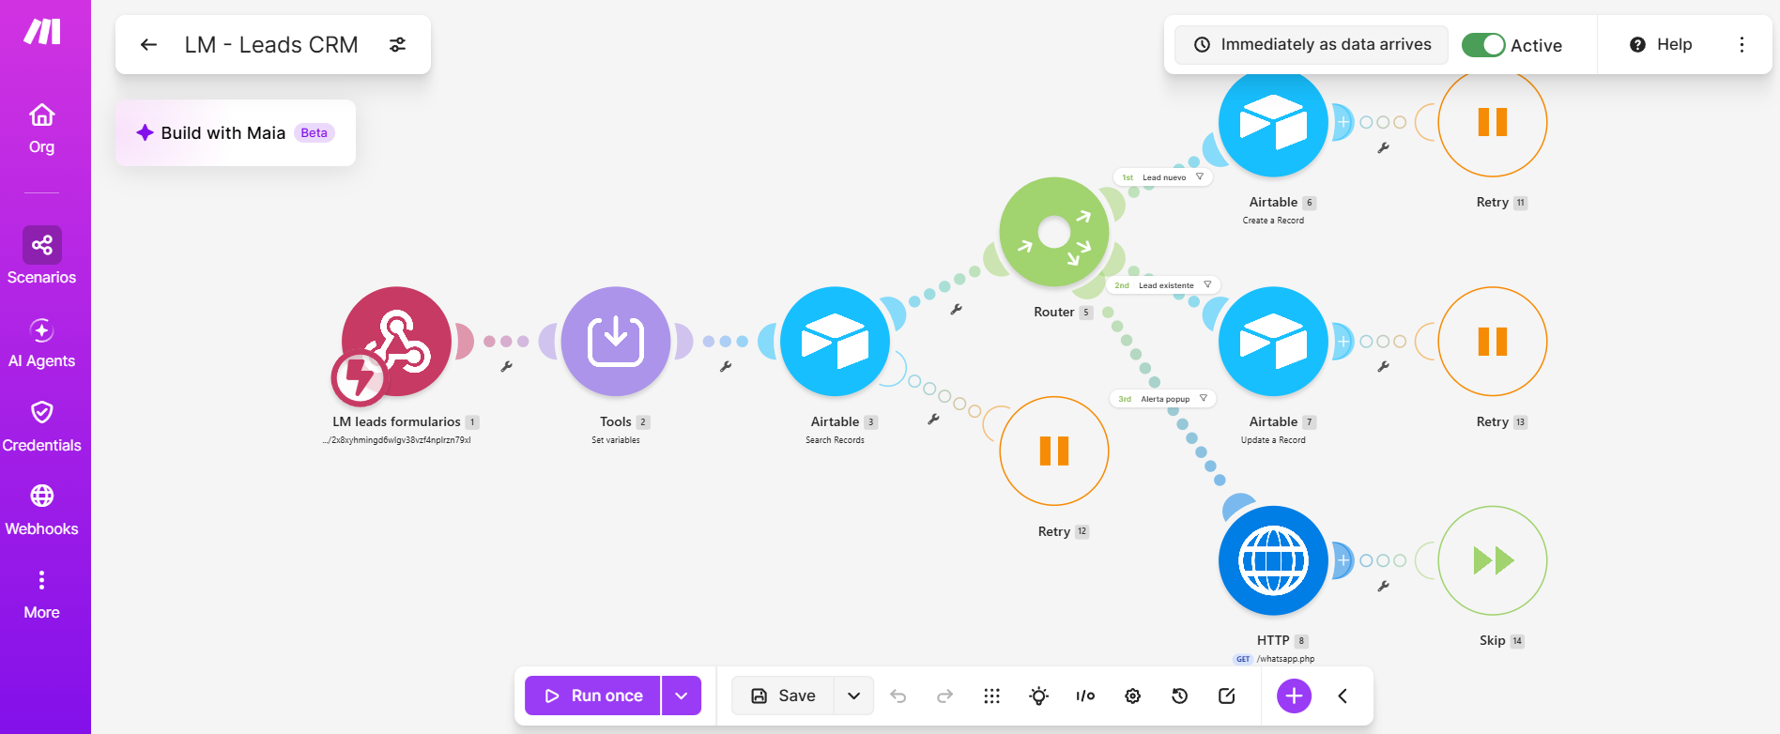1780x734 pixels.
Task: Open the three-dot menu next to Help
Action: tap(1742, 44)
